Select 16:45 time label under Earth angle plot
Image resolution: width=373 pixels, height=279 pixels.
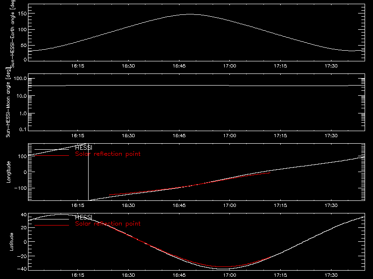[x=179, y=66]
